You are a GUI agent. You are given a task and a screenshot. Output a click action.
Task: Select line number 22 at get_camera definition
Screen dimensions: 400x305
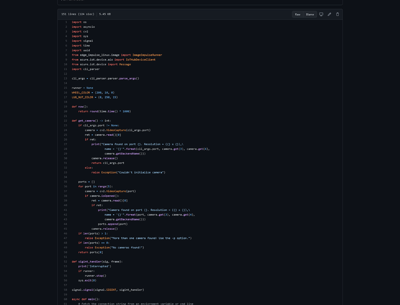coord(66,121)
